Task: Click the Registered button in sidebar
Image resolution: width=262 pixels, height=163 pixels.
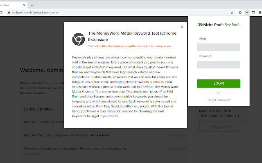Action: pos(221,127)
